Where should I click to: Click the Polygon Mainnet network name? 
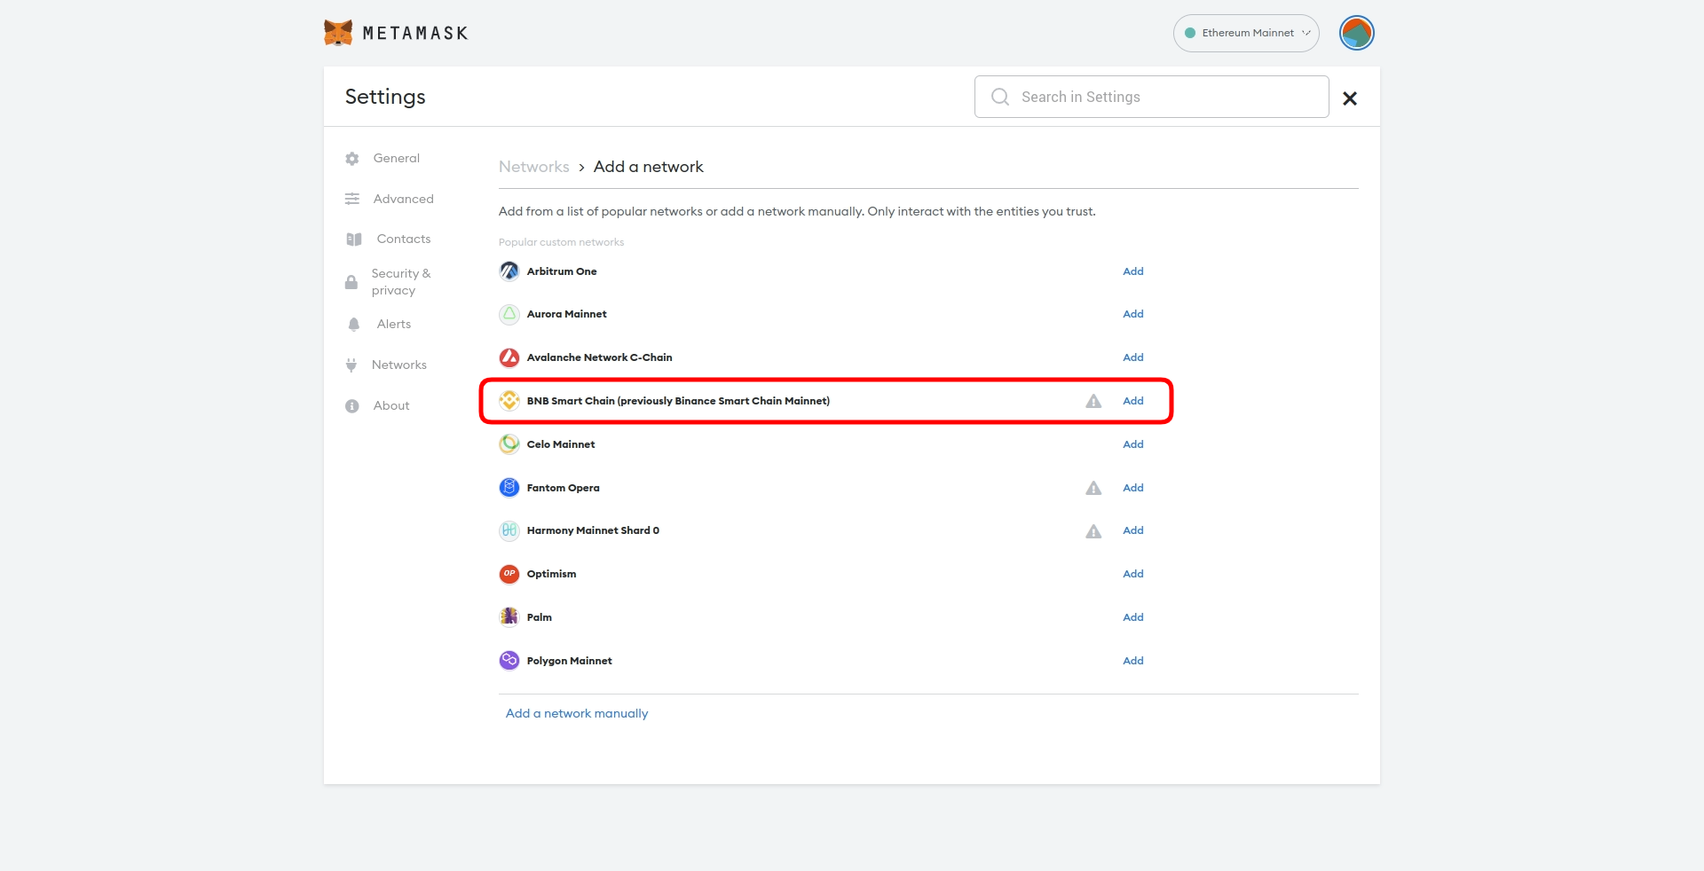coord(569,661)
